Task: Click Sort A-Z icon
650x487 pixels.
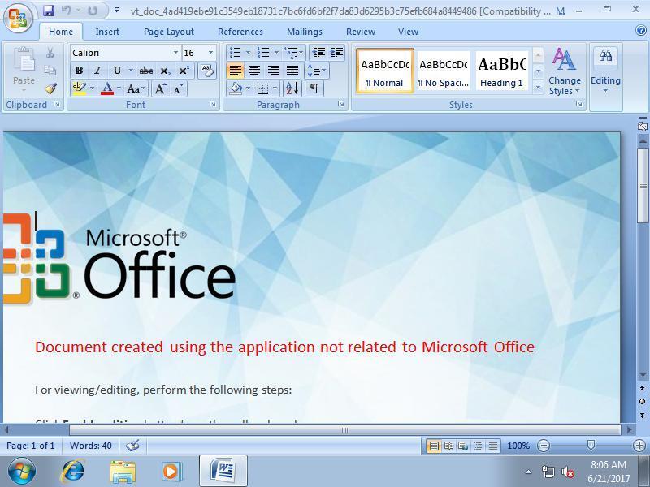Action: click(x=292, y=88)
